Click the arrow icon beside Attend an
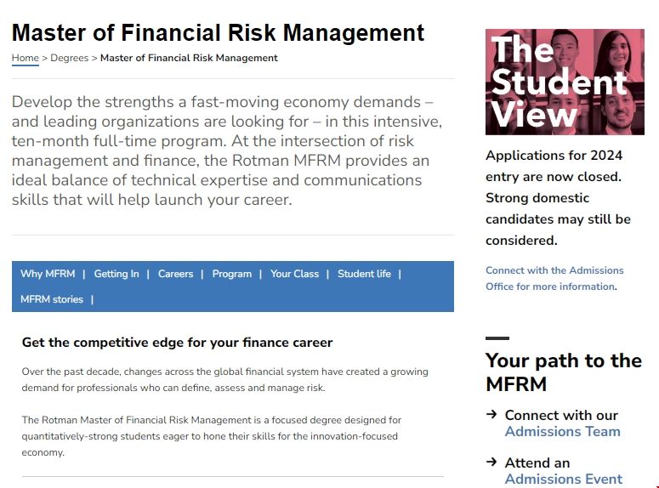Image resolution: width=659 pixels, height=488 pixels. 491,462
